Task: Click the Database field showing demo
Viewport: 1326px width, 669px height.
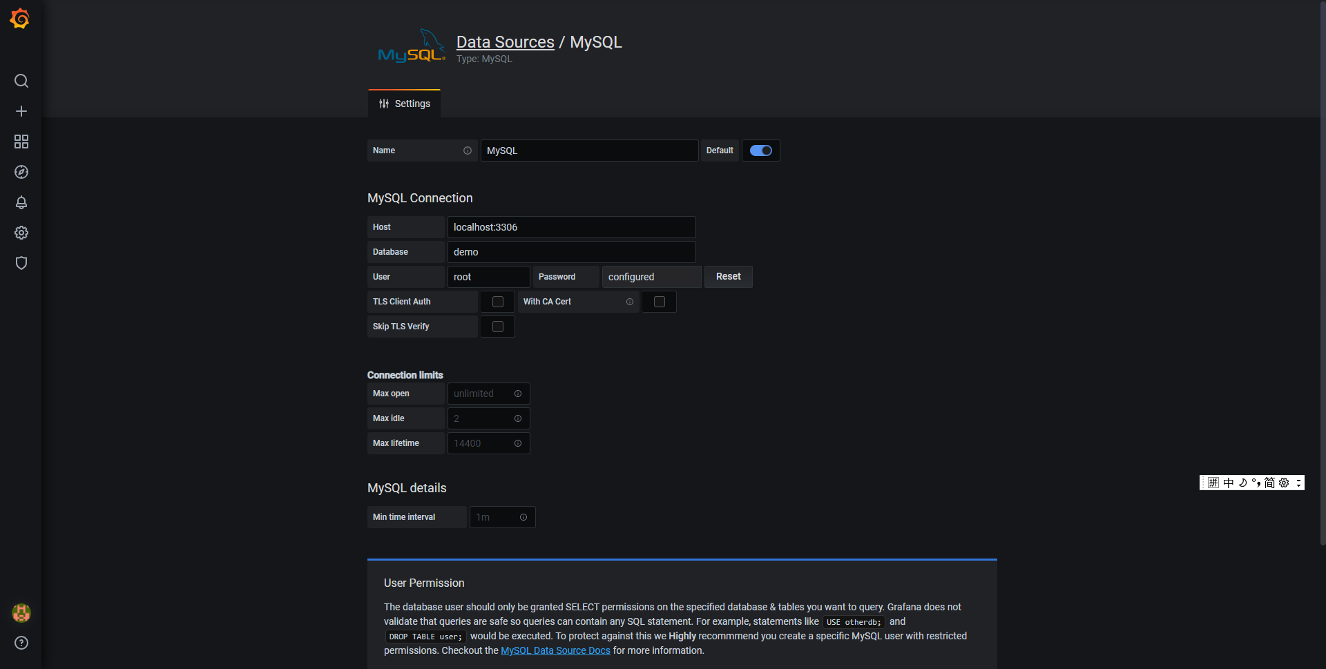Action: coord(572,252)
